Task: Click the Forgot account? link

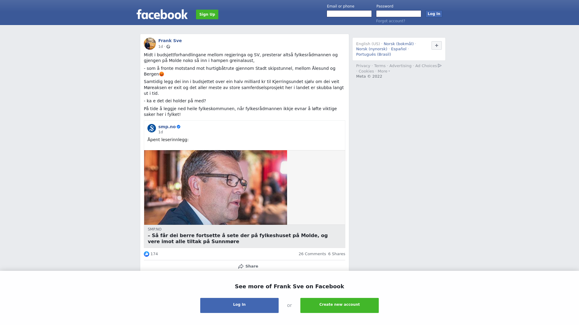Action: point(391,21)
